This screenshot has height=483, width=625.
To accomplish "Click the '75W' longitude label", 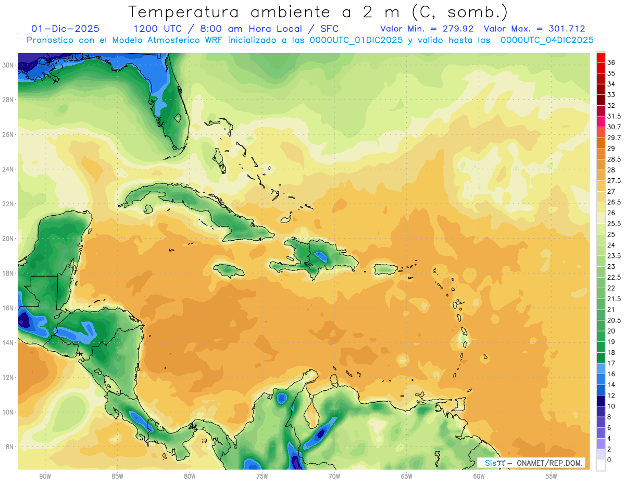I will (x=262, y=476).
